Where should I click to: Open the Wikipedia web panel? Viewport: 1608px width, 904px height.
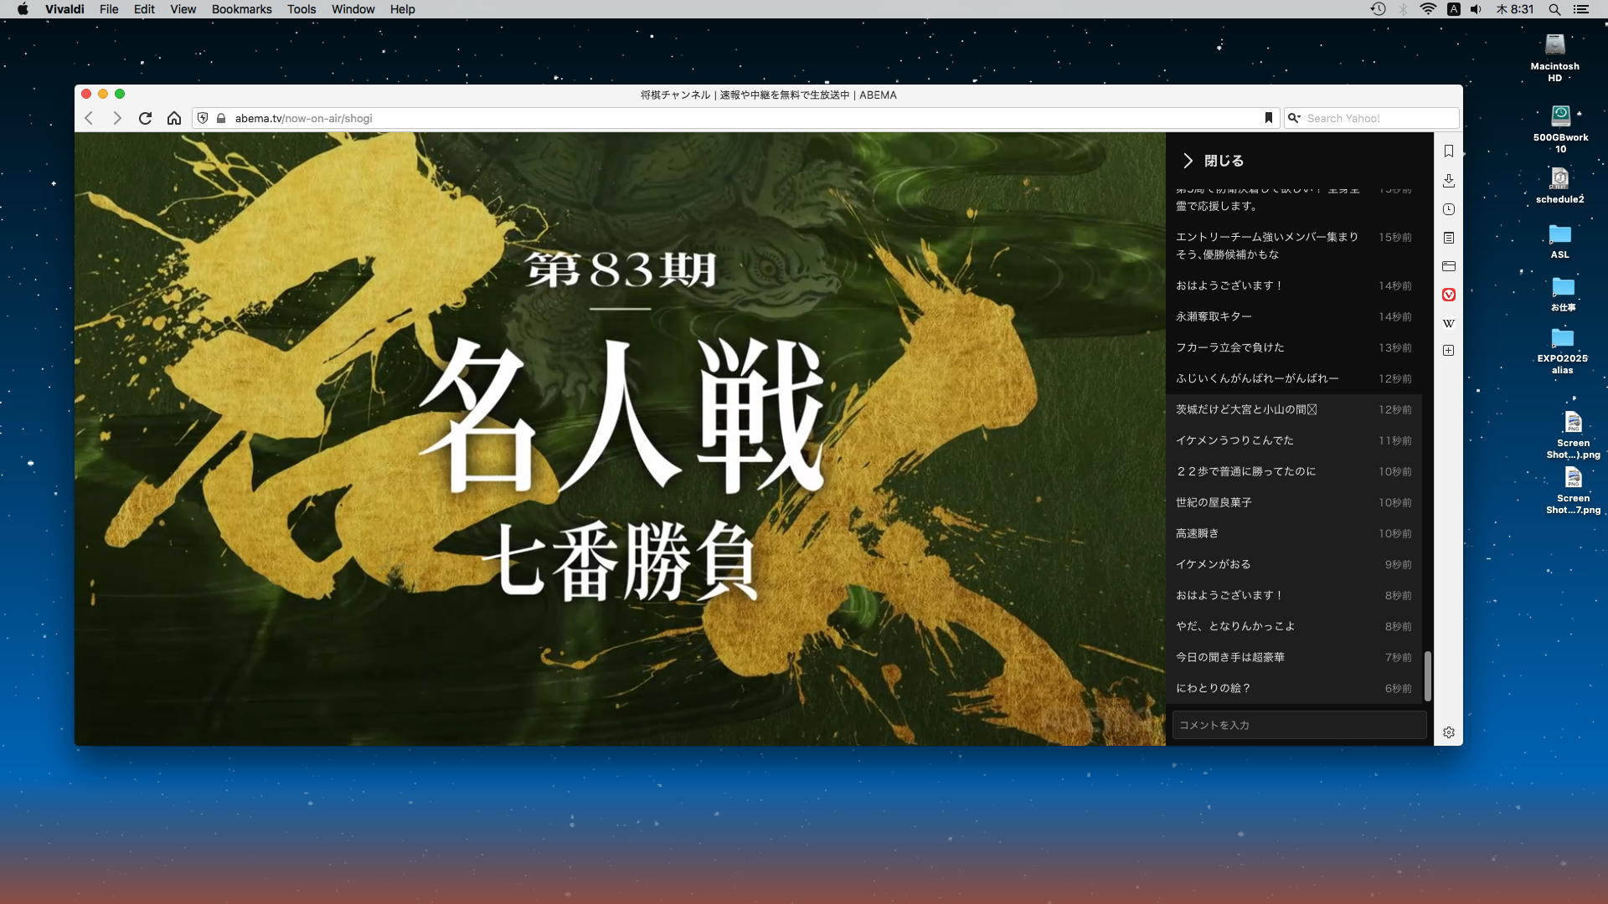[1448, 323]
